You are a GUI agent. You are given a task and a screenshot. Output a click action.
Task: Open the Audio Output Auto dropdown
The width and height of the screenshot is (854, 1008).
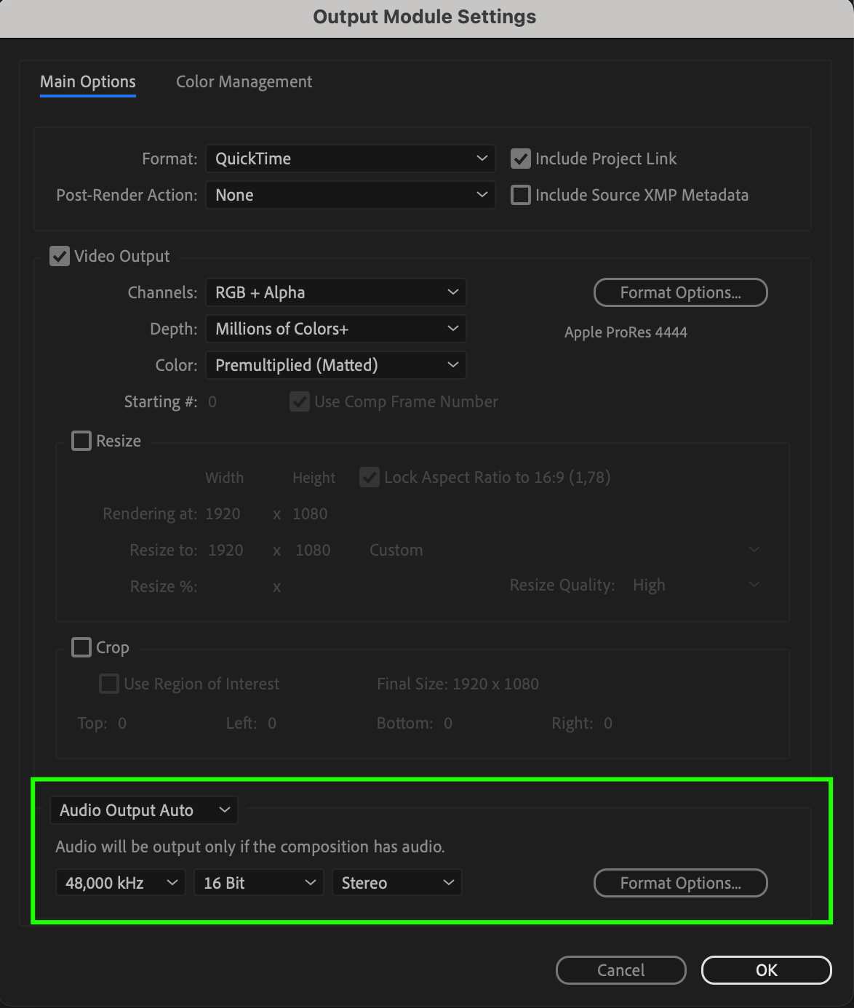coord(144,810)
